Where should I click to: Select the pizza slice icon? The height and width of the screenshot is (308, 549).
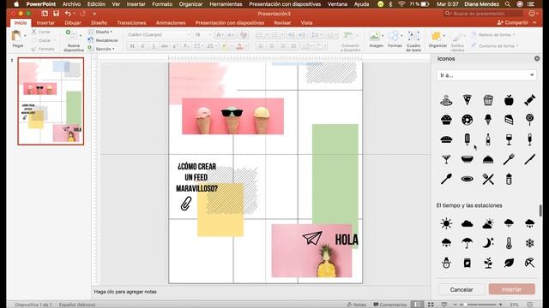click(467, 100)
